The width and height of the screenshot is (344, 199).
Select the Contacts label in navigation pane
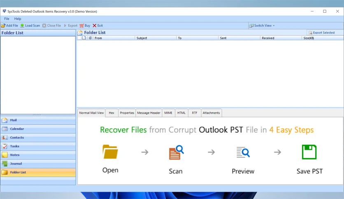pyautogui.click(x=17, y=138)
